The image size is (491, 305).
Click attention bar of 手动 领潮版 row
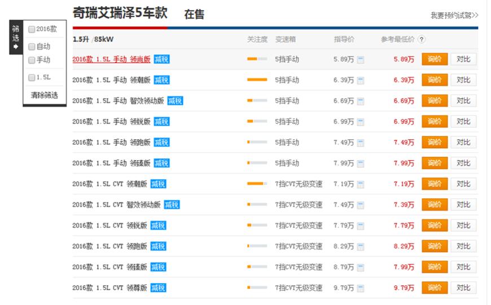pos(257,79)
